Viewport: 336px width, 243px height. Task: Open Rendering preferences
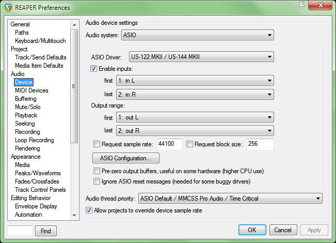click(27, 148)
